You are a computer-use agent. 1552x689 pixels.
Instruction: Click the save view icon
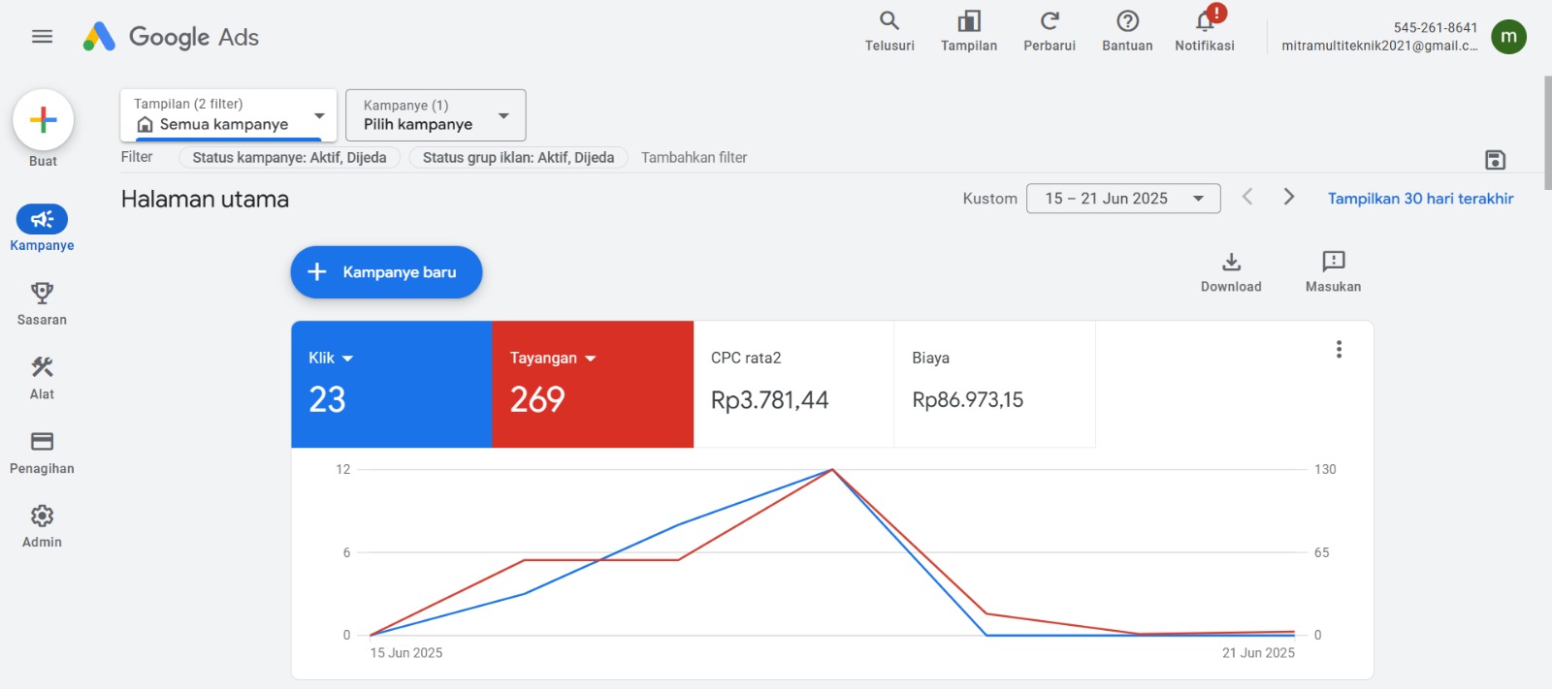coord(1495,160)
